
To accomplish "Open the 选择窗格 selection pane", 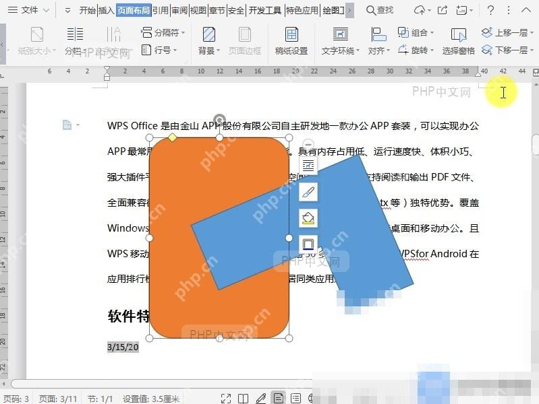I will coord(458,41).
